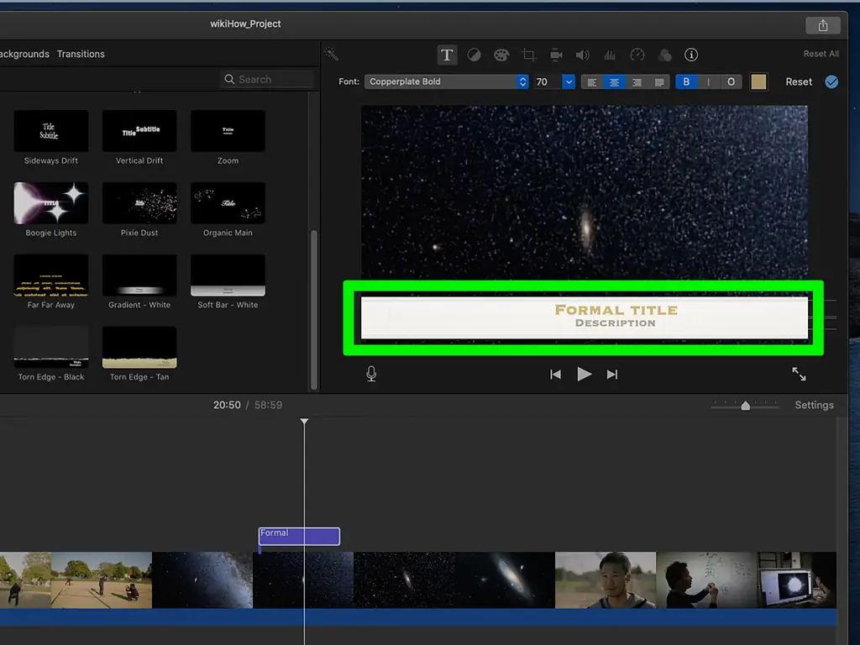Open the volume adjustment tool
Image resolution: width=860 pixels, height=645 pixels.
[x=583, y=55]
